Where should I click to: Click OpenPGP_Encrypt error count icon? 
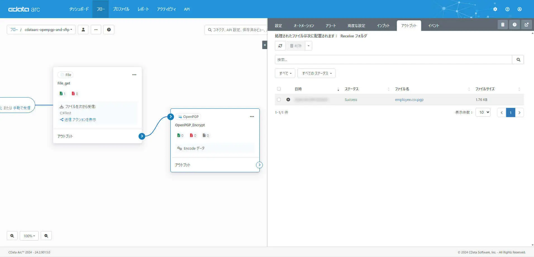(x=191, y=135)
